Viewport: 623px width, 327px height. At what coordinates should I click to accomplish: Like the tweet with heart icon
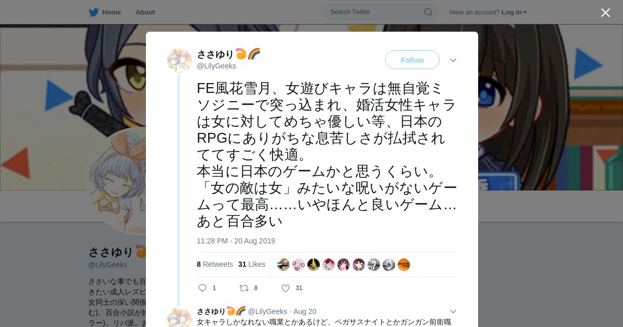pyautogui.click(x=286, y=288)
